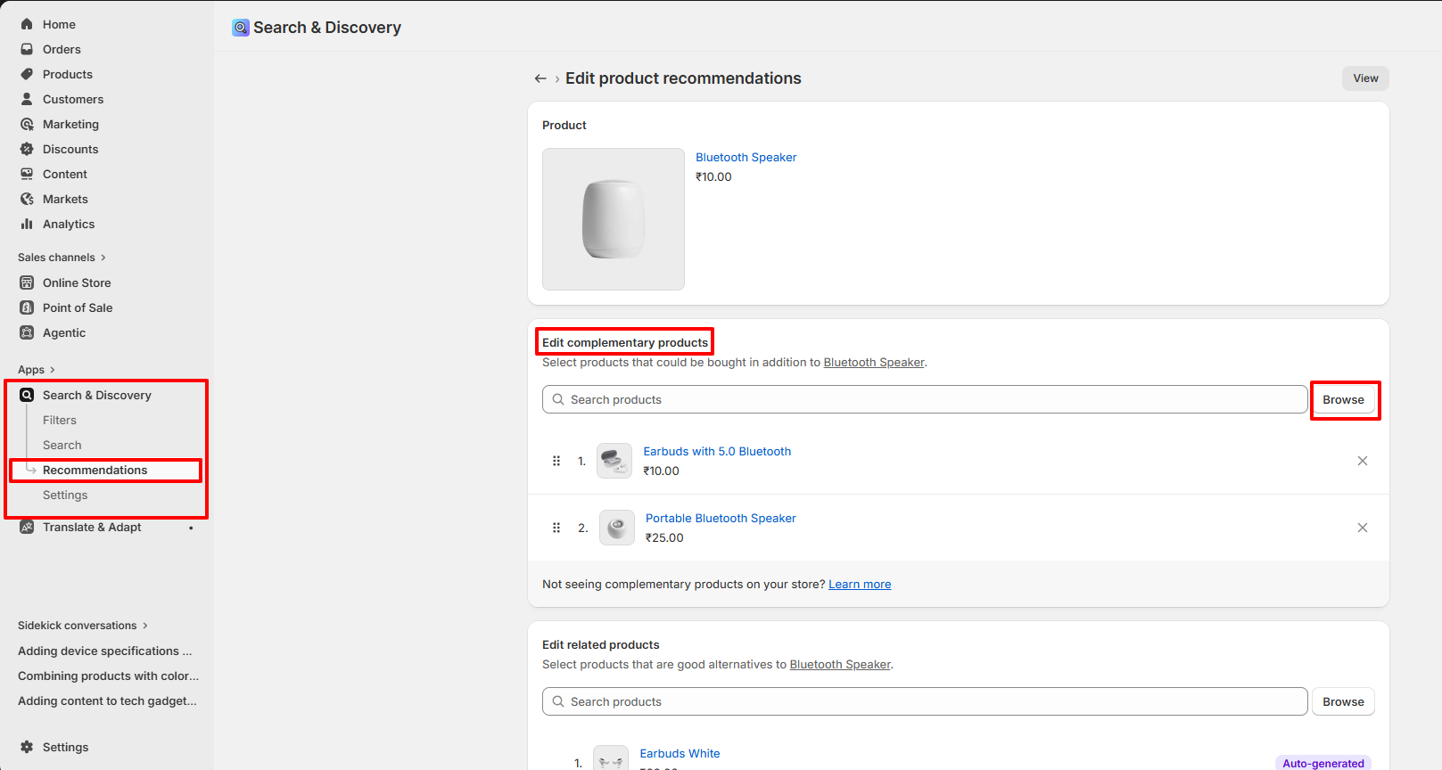Click Browse for related products
Viewport: 1442px width, 770px height.
pyautogui.click(x=1343, y=701)
